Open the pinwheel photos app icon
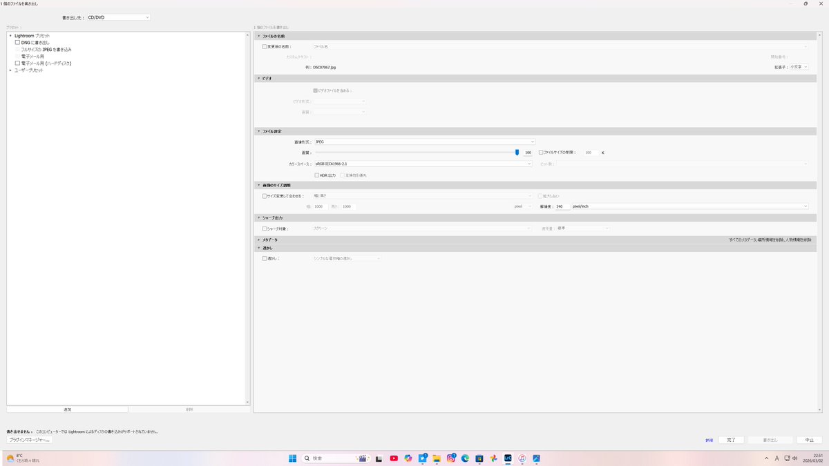 (494, 458)
